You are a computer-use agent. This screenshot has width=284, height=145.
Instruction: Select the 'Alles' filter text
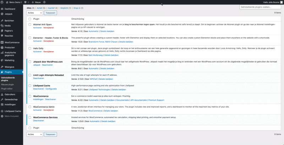[x=29, y=8]
